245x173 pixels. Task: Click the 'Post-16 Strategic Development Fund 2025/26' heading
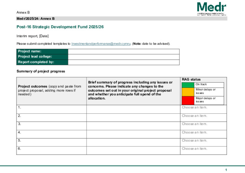pos(60,27)
